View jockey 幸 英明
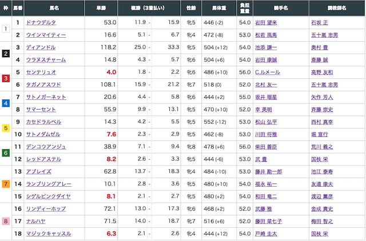This screenshot has width=366, height=241. 263,110
